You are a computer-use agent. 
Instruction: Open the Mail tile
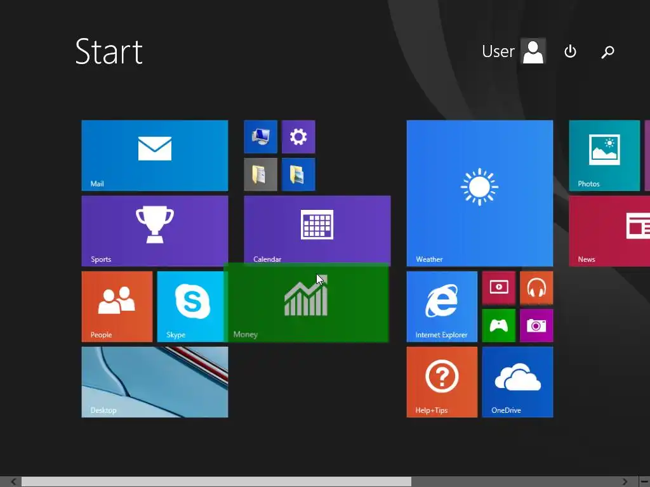pyautogui.click(x=155, y=156)
